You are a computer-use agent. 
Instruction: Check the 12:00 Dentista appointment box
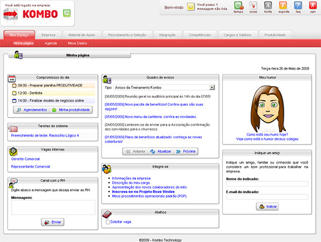[14, 93]
